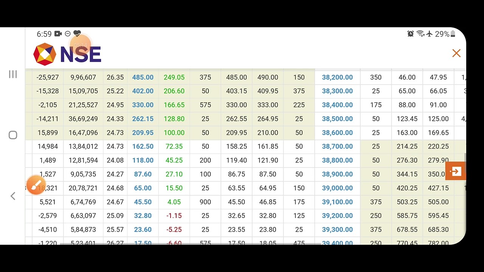This screenshot has width=484, height=272.
Task: Open the 38,900.00 strike price link
Action: tap(337, 174)
